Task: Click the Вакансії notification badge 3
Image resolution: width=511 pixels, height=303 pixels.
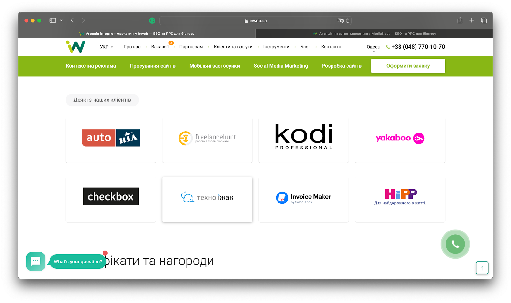Action: point(171,43)
